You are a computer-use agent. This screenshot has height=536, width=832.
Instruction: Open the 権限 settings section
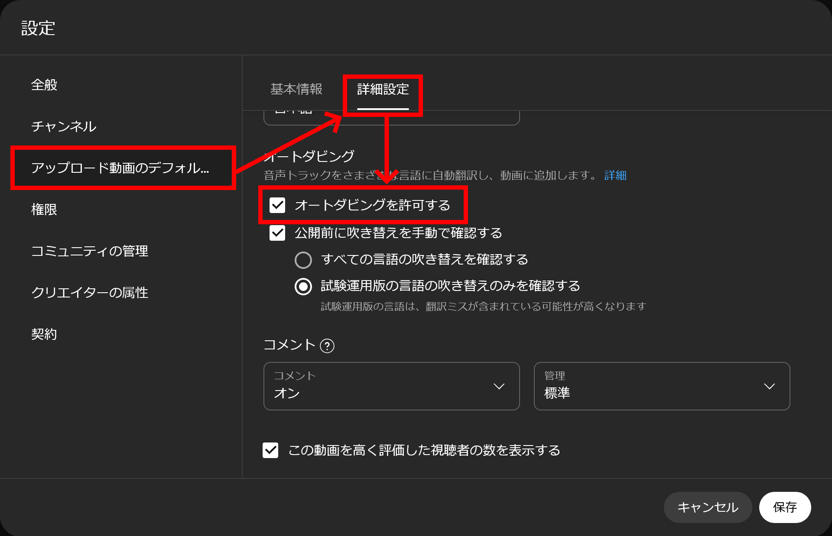click(x=44, y=210)
